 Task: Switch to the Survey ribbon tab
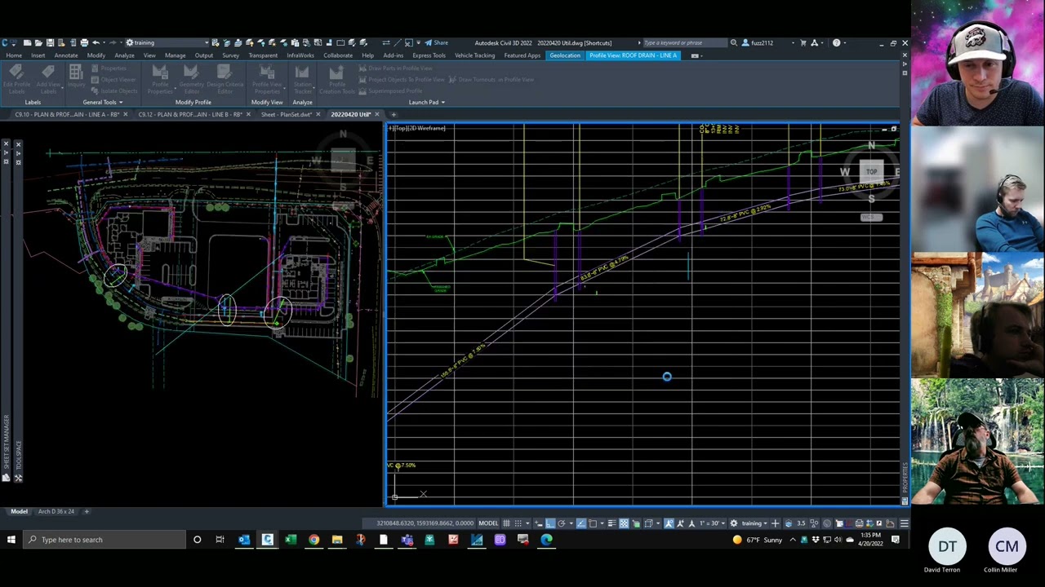click(230, 55)
